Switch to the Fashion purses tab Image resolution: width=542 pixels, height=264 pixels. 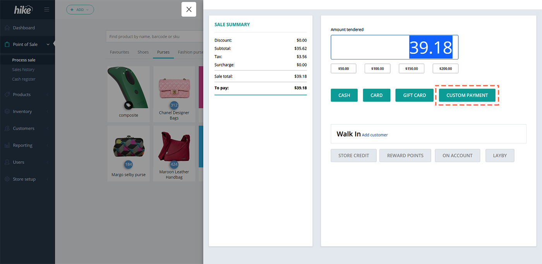click(x=190, y=52)
